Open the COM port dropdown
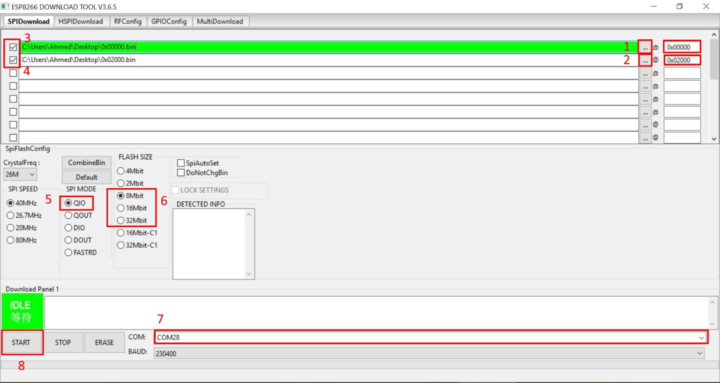Viewport: 720px width, 383px height. 701,338
